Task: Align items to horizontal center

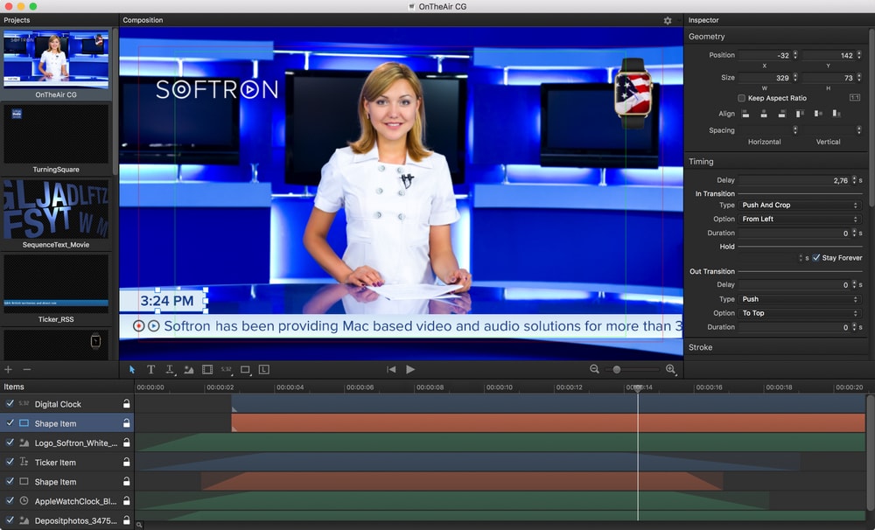Action: tap(763, 114)
